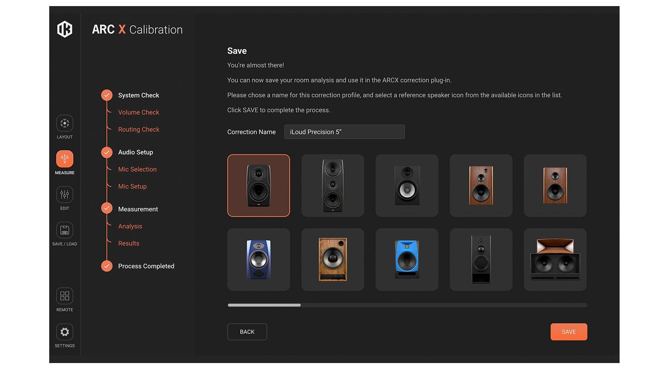Select the horn-loaded dual woofer speaker icon

coord(555,259)
